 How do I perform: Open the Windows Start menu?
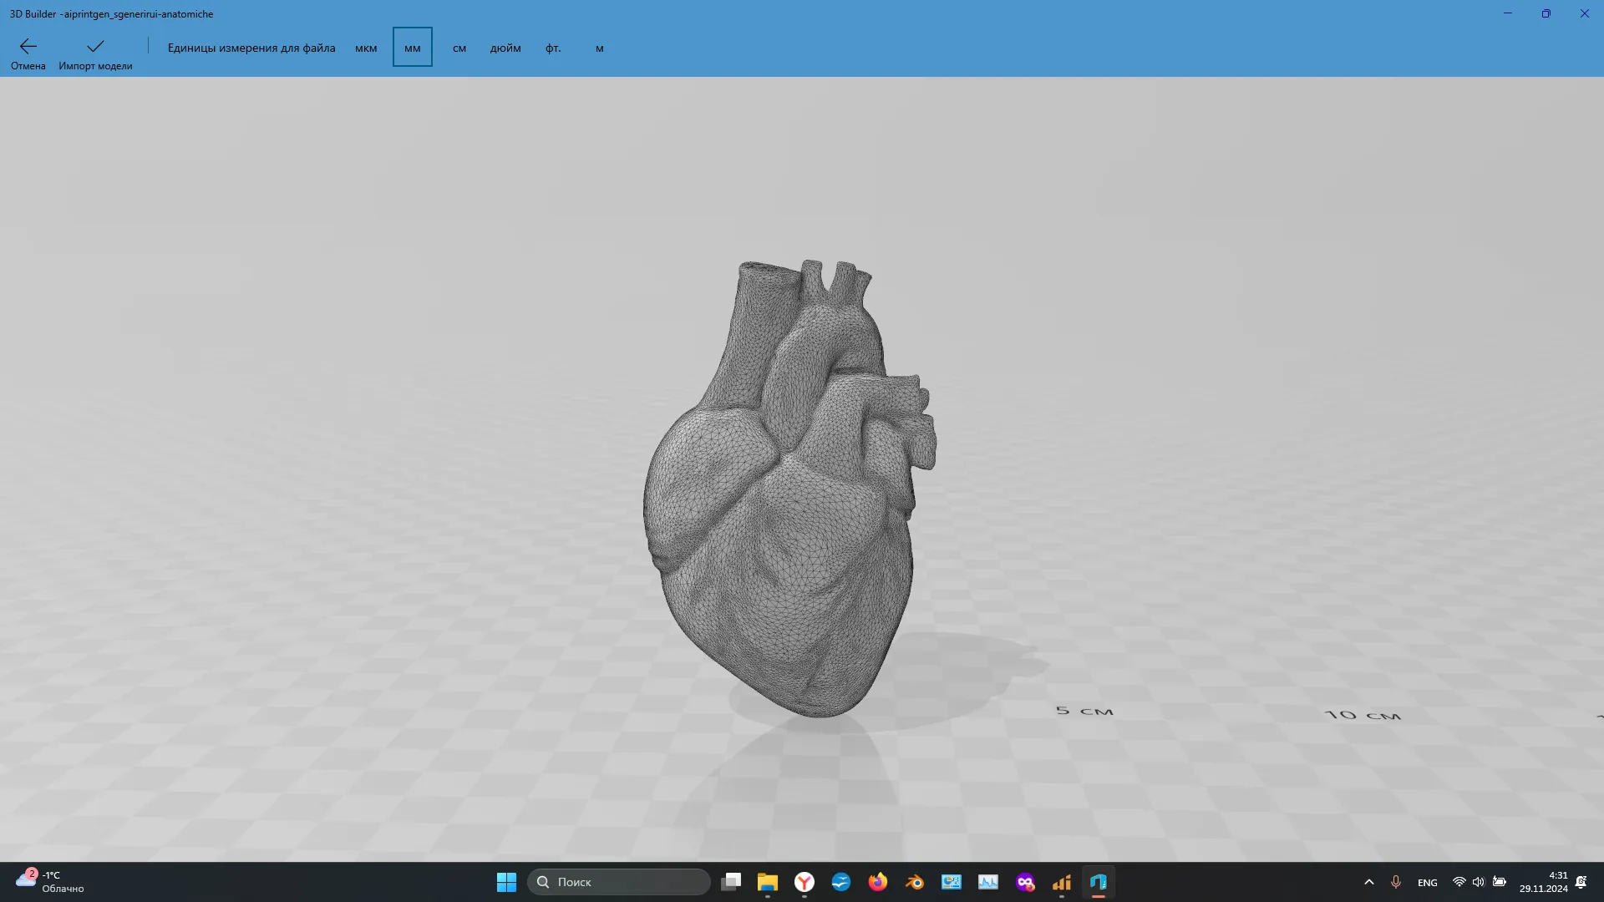[506, 882]
